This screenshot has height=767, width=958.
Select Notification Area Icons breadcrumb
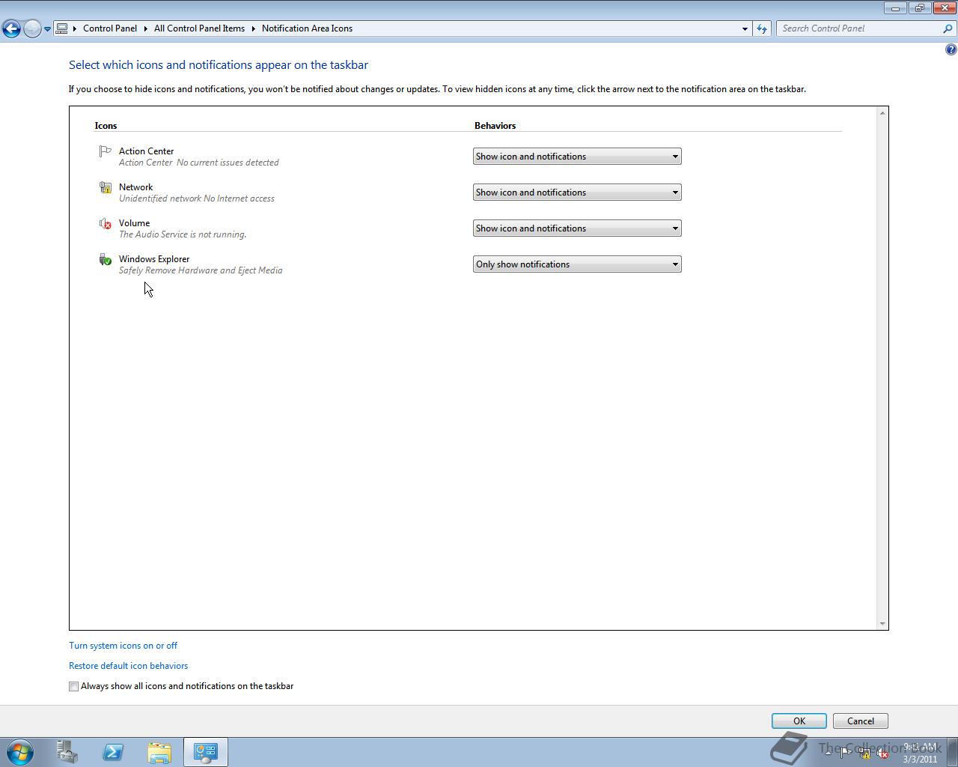(x=307, y=28)
